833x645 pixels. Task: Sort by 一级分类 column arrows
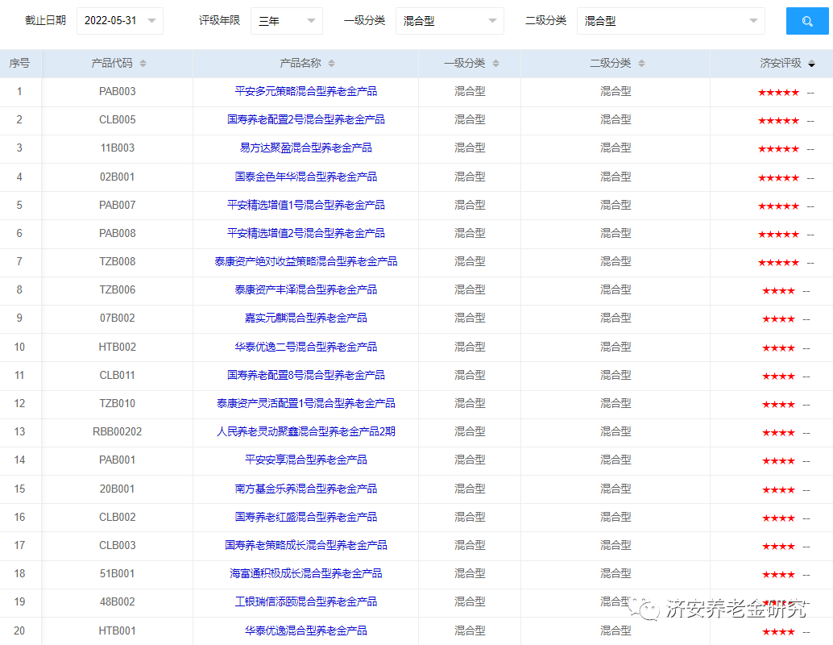point(495,63)
